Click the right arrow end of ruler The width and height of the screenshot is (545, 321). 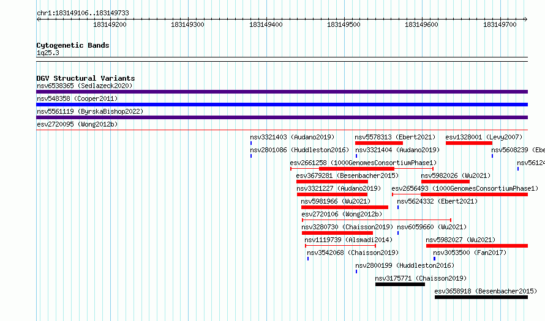tap(525, 20)
